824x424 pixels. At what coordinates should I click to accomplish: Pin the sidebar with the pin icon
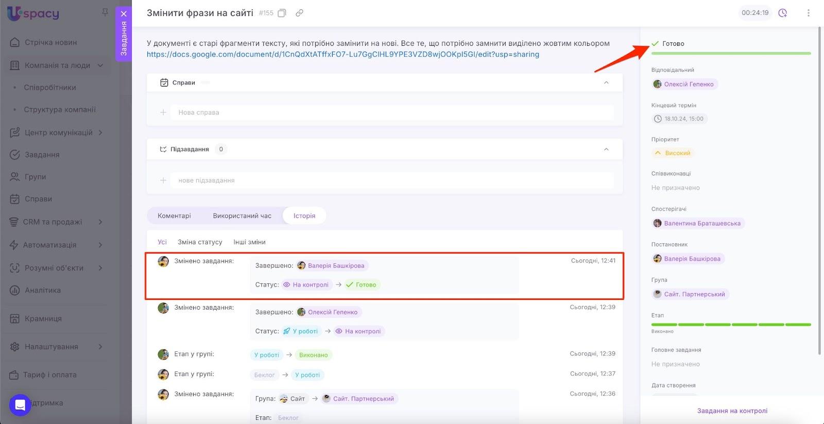click(x=105, y=12)
